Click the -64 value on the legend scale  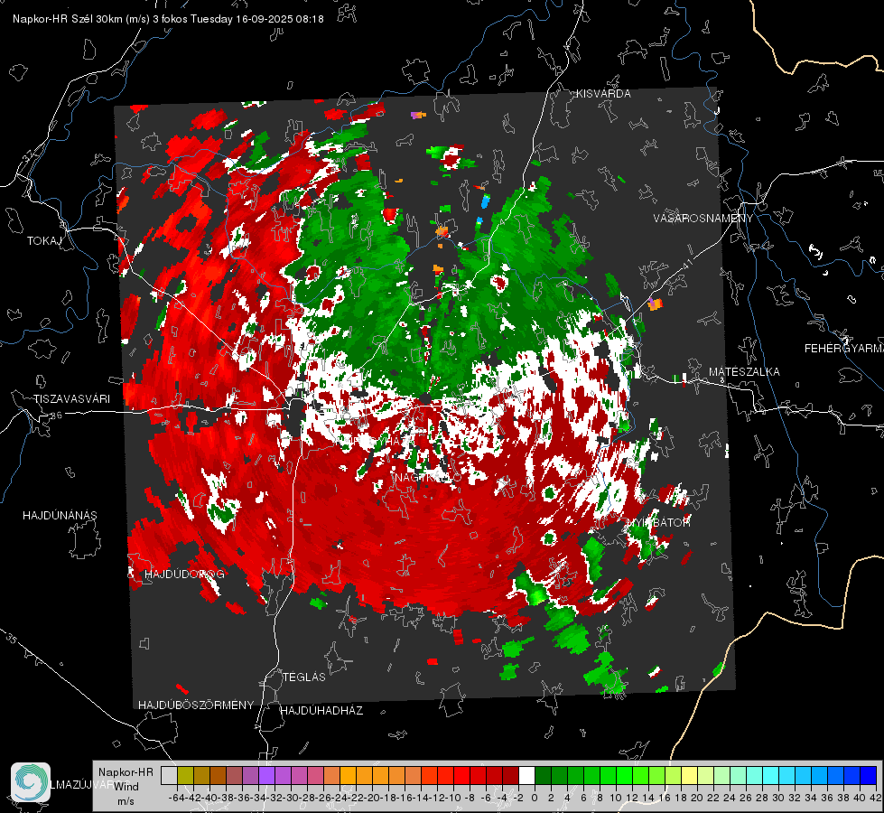tap(177, 798)
